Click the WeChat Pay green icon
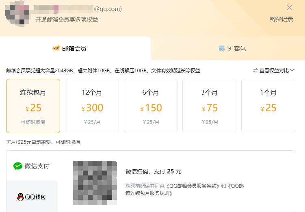The height and width of the screenshot is (212, 305). pos(18,166)
